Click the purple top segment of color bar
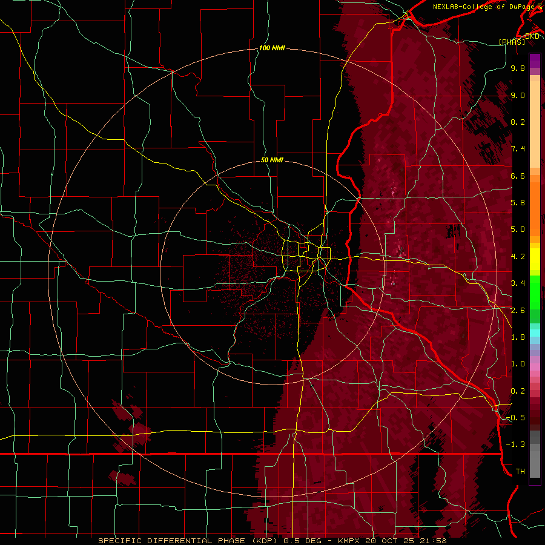The image size is (545, 545). pos(535,61)
